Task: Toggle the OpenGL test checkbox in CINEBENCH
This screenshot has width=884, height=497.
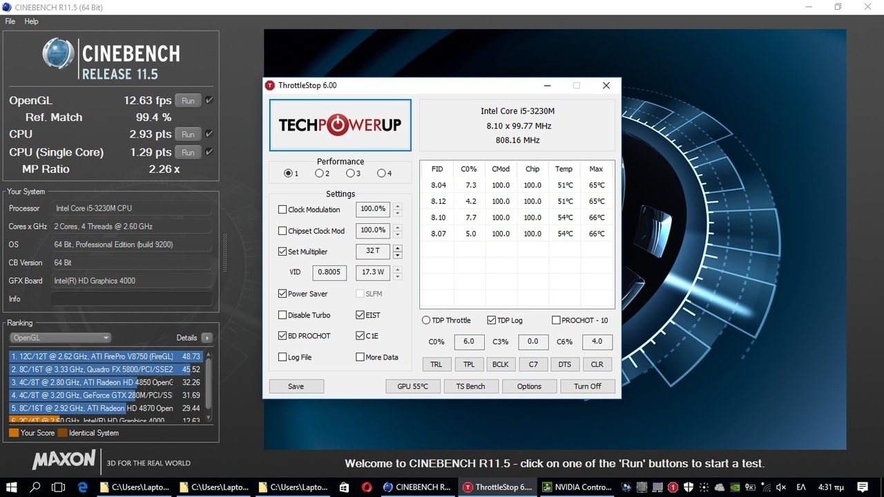Action: (x=209, y=100)
